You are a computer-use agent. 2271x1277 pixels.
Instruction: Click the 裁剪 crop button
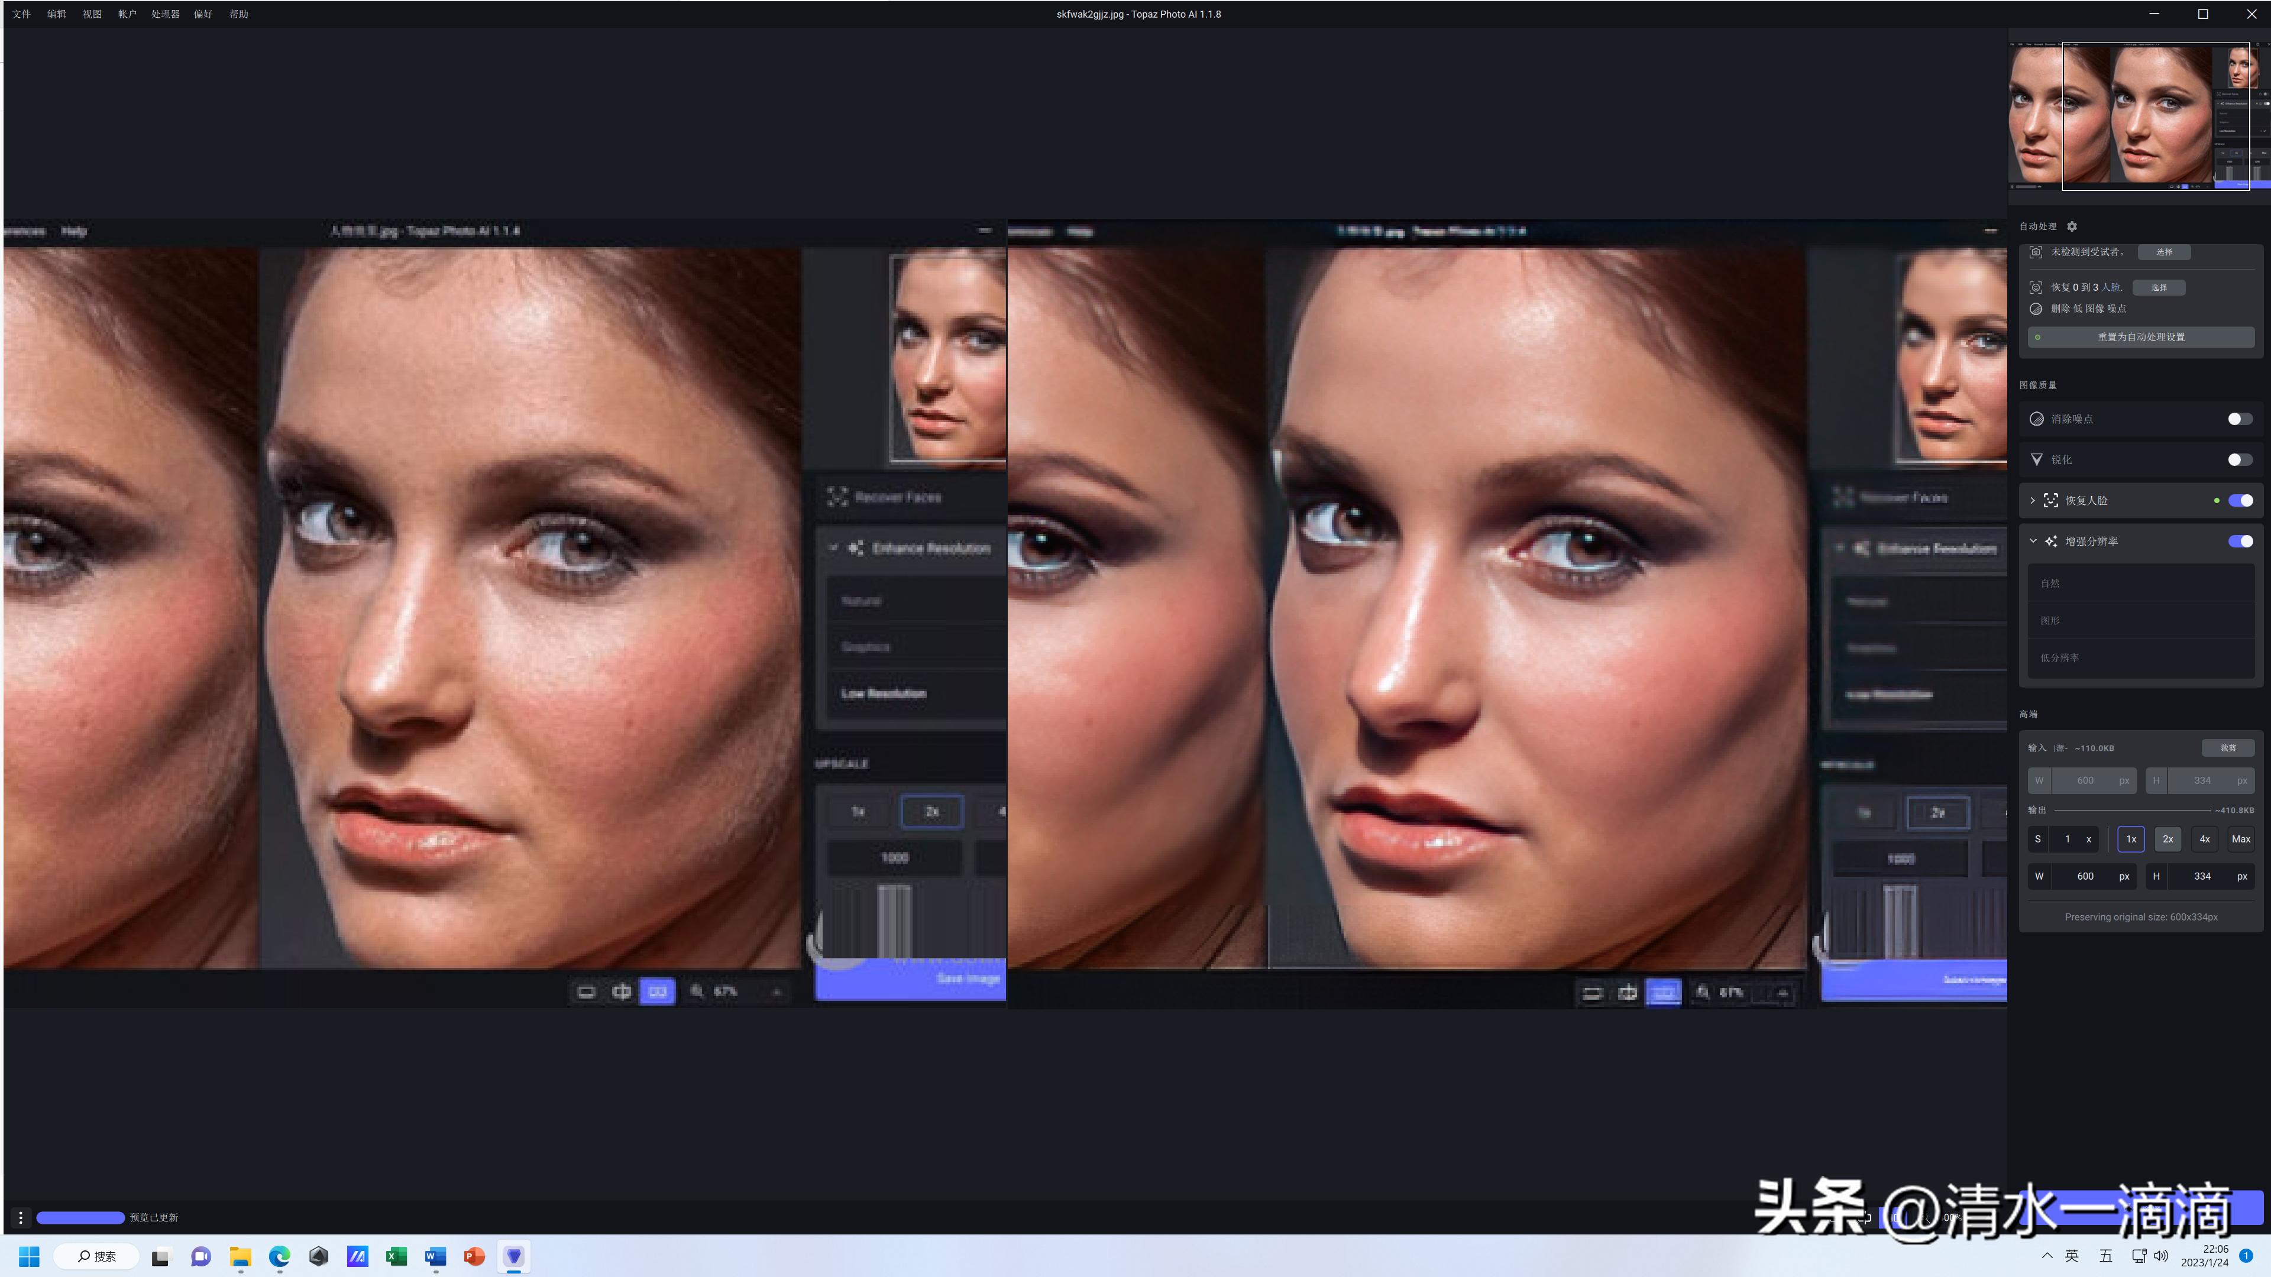[x=2228, y=747]
